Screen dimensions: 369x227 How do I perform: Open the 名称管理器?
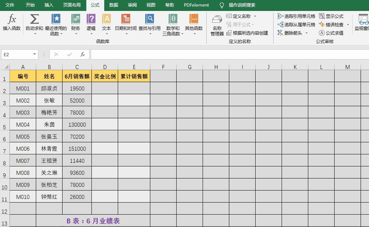pyautogui.click(x=217, y=26)
